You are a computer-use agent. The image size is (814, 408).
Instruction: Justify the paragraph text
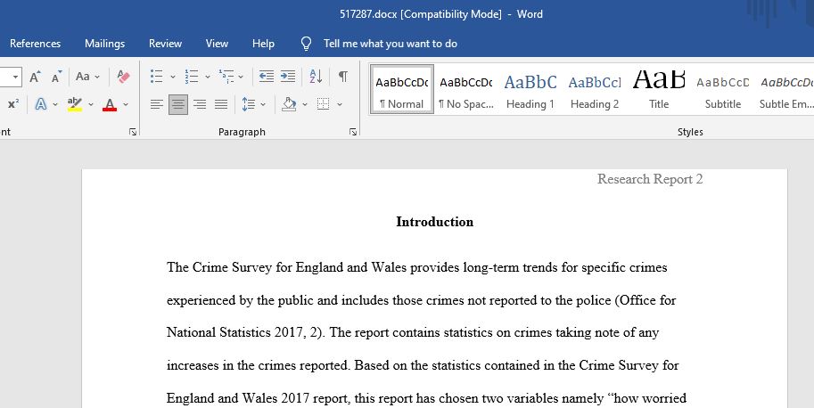tap(221, 104)
